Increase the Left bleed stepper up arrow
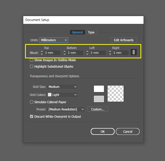Viewport: 165px width, 161px height. [x=87, y=52]
